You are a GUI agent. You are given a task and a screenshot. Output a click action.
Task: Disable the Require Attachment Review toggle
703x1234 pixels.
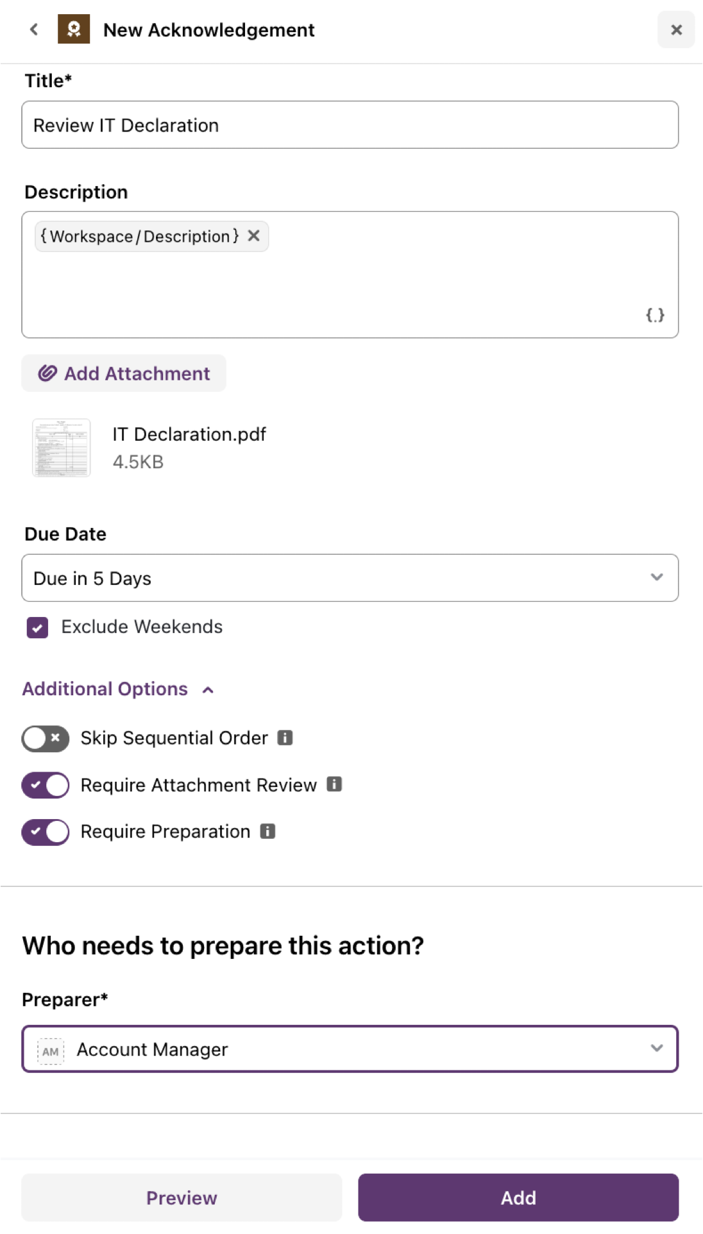click(46, 785)
